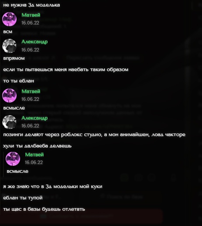Select the message "позинги делают через роблокс студио"
The height and width of the screenshot is (226, 202).
point(94,134)
